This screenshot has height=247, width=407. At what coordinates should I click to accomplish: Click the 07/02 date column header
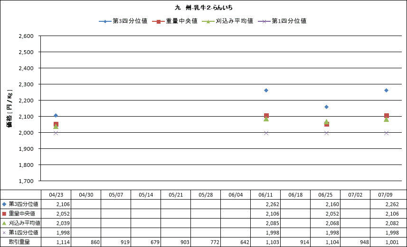(x=355, y=195)
